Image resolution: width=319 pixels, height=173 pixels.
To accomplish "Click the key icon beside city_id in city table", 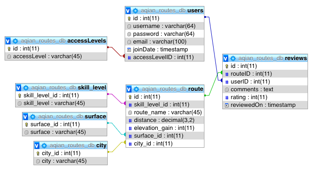I will (x=38, y=153).
